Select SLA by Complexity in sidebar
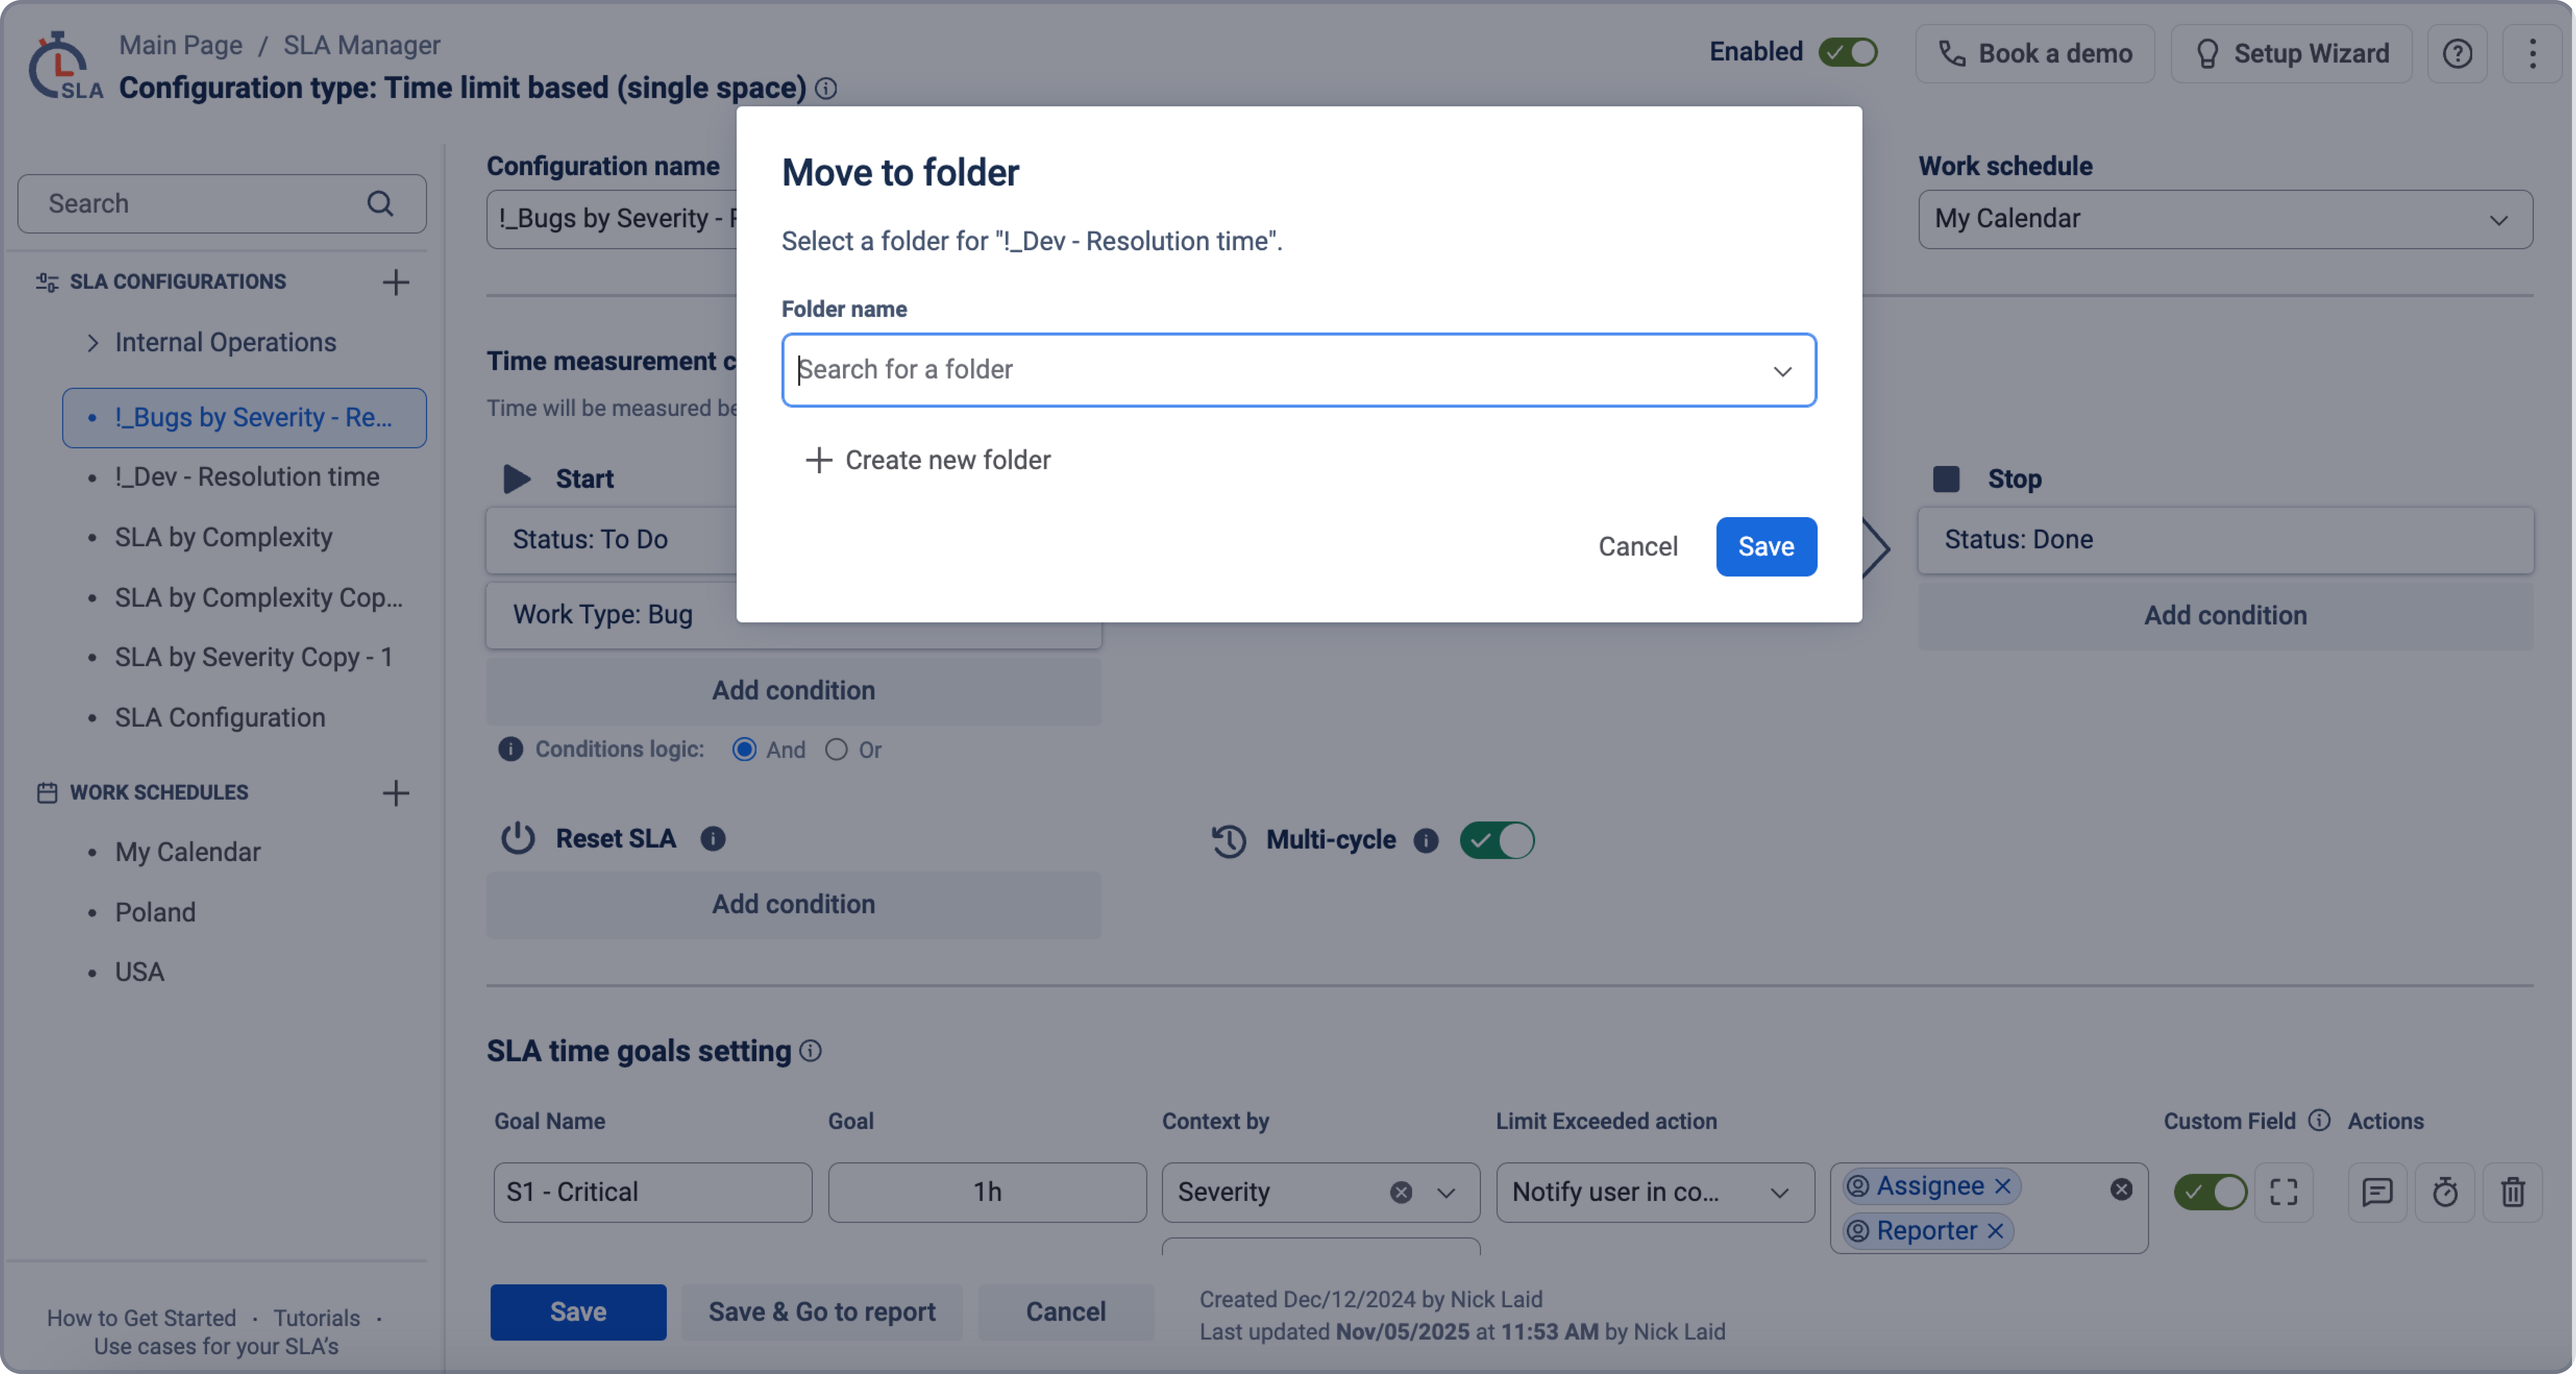The image size is (2576, 1374). (x=223, y=537)
